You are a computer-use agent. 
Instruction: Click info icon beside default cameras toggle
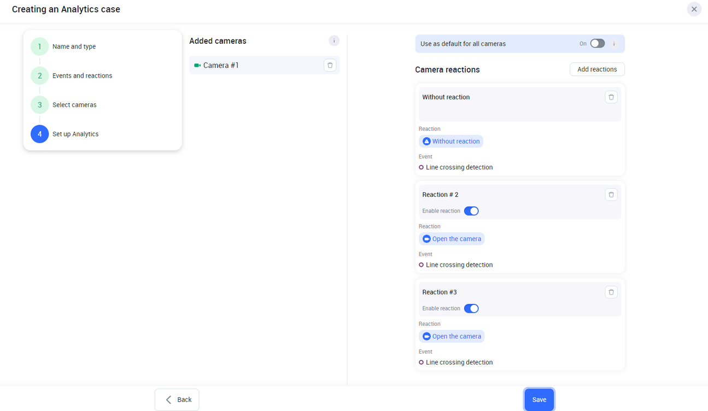[614, 44]
